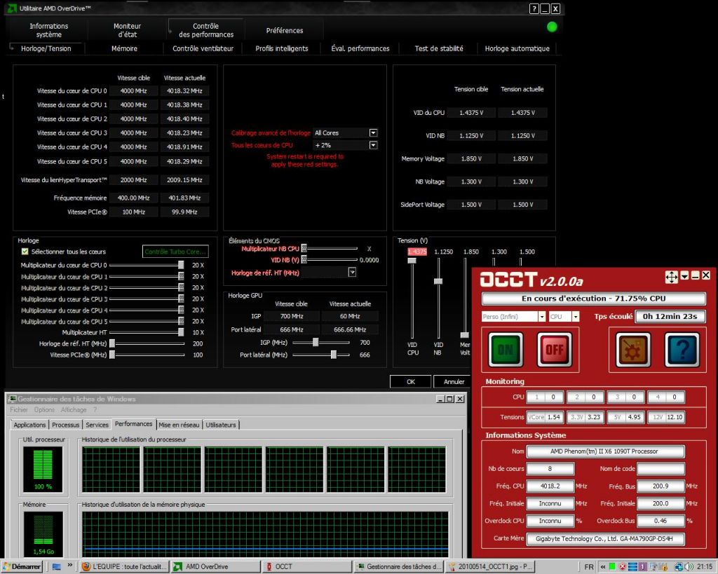The width and height of the screenshot is (718, 574).
Task: Switch to Test de stabilité sub-tab
Action: click(x=439, y=48)
